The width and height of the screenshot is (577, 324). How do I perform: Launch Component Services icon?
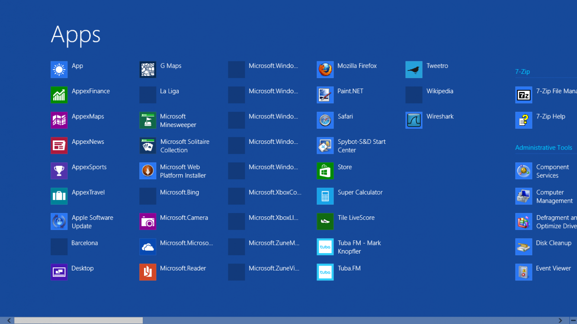[523, 171]
